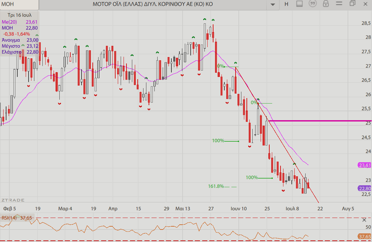The image size is (372, 242).
Task: Click the orange 37,65 RSI value tag
Action: (364, 237)
